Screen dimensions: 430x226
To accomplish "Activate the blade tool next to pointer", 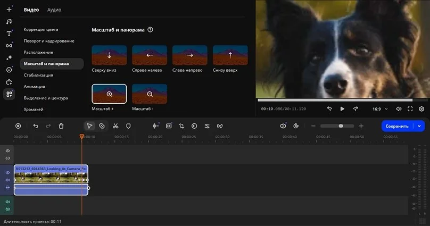I will click(x=102, y=126).
